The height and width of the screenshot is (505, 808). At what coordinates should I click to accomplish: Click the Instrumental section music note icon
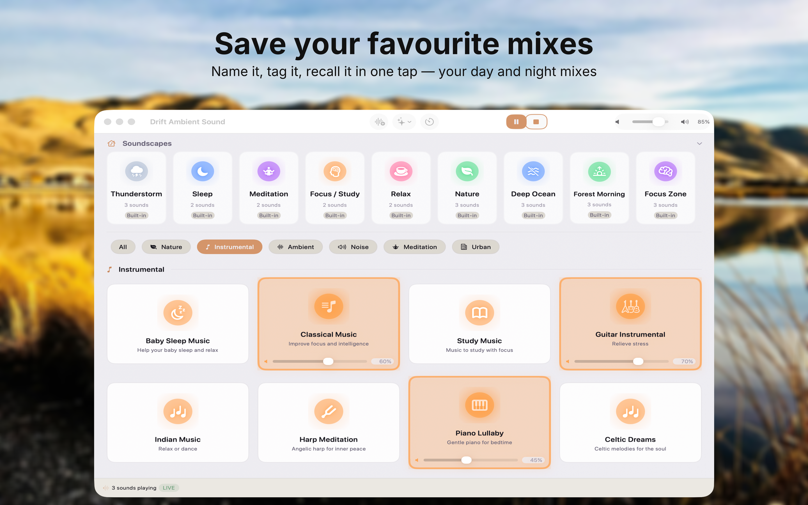[109, 270]
